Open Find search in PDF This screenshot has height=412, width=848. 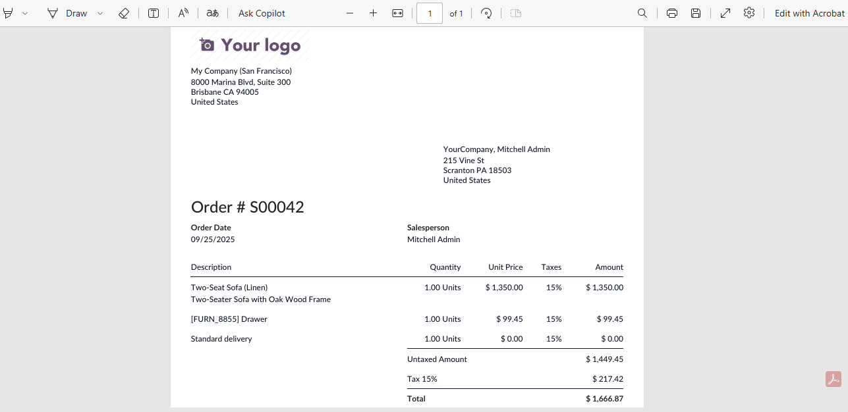642,13
